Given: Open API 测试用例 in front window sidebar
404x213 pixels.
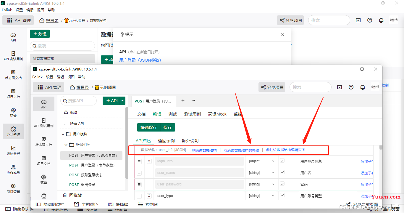Looking at the screenshot, I should (44, 123).
